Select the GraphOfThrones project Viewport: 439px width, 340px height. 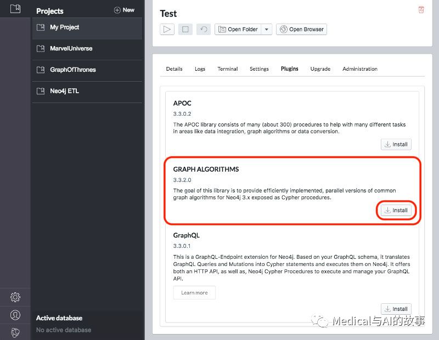[x=87, y=70]
